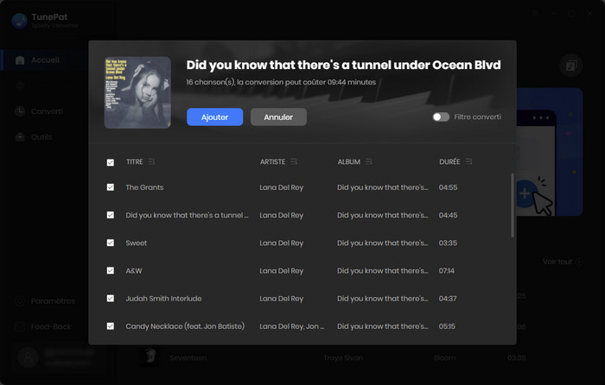Sort by ARTISTE column icon
Viewport: 605px width, 385px height.
click(x=294, y=161)
